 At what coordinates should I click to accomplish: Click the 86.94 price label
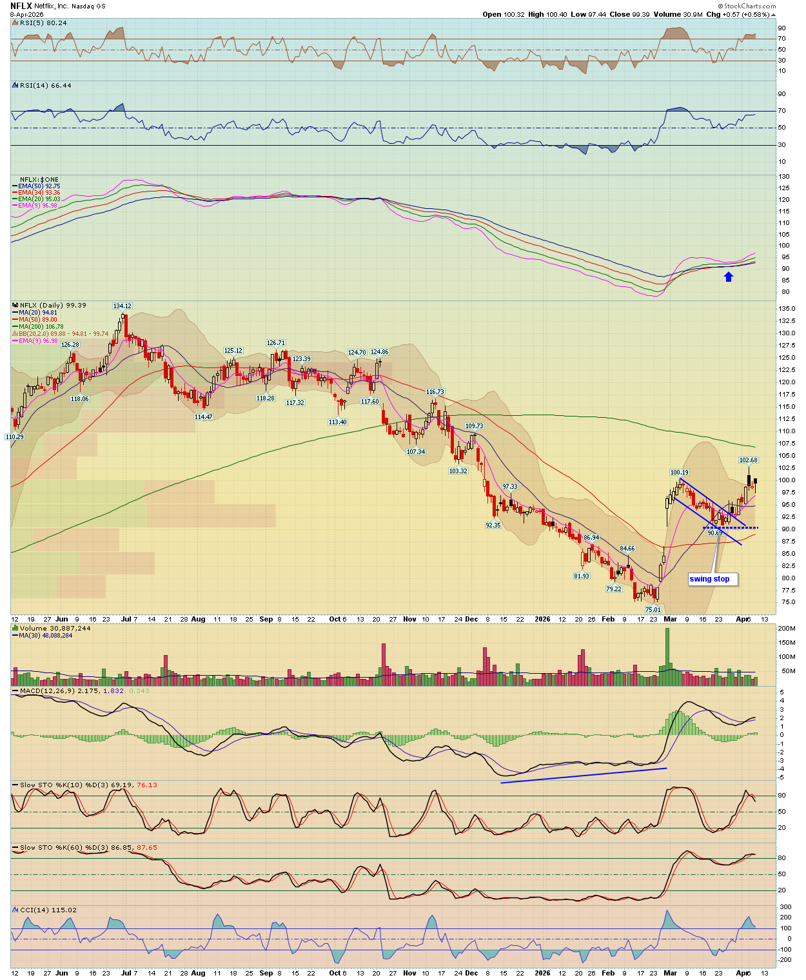point(591,537)
